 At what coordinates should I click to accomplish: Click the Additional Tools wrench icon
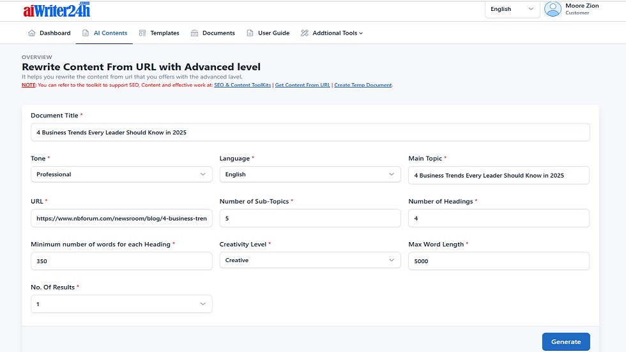(305, 33)
